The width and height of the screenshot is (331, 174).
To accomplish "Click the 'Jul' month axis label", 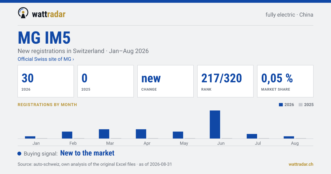I will pyautogui.click(x=258, y=143).
